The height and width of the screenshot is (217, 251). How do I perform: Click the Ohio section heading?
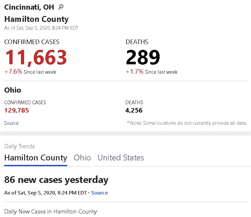pyautogui.click(x=13, y=90)
